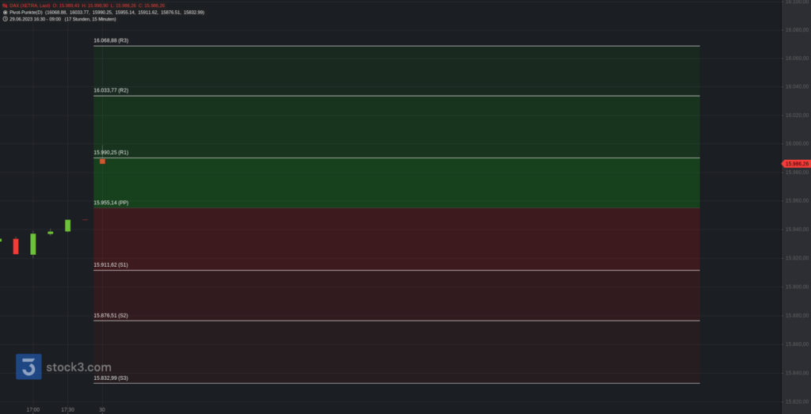This screenshot has width=811, height=414.
Task: Select the 16.033,77 (R2) pivot line label
Action: pyautogui.click(x=111, y=90)
